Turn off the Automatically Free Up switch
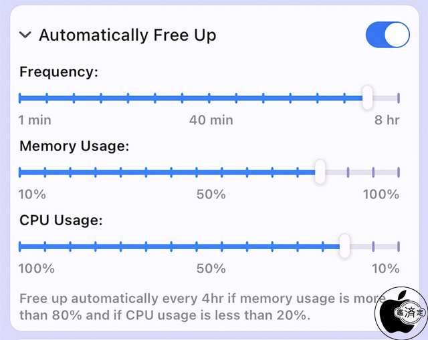This screenshot has height=340, width=428. (x=387, y=35)
